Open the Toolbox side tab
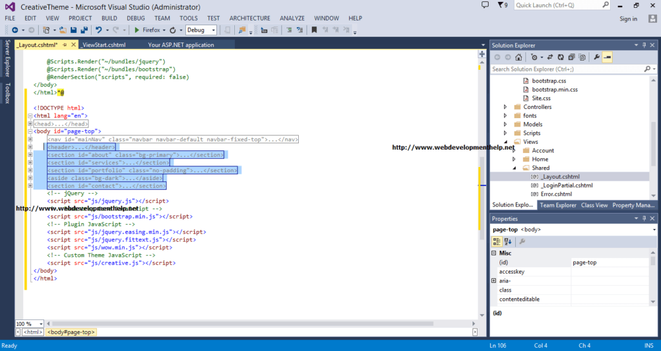 [7, 93]
